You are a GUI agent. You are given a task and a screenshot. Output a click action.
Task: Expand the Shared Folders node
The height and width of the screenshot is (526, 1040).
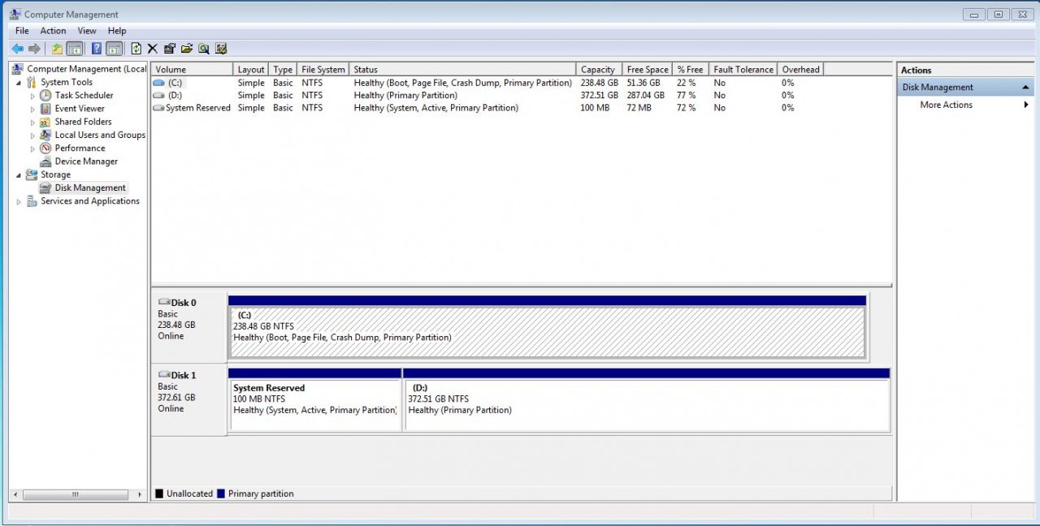pyautogui.click(x=32, y=122)
